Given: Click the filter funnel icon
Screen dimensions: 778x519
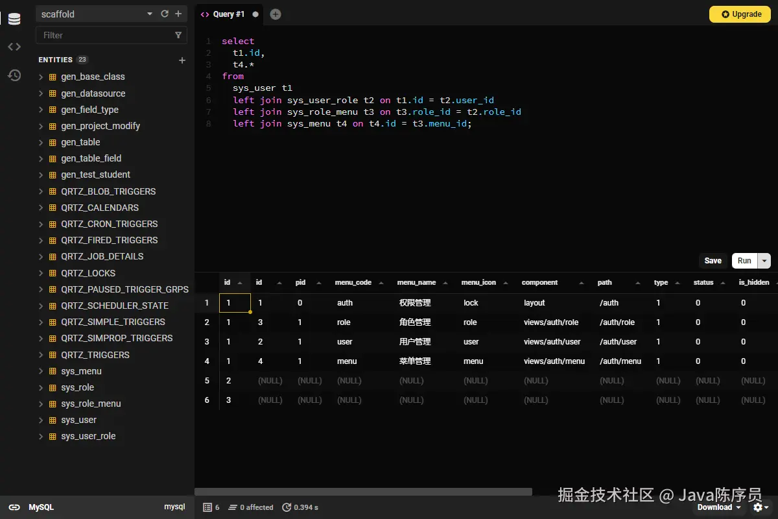Looking at the screenshot, I should click(178, 35).
